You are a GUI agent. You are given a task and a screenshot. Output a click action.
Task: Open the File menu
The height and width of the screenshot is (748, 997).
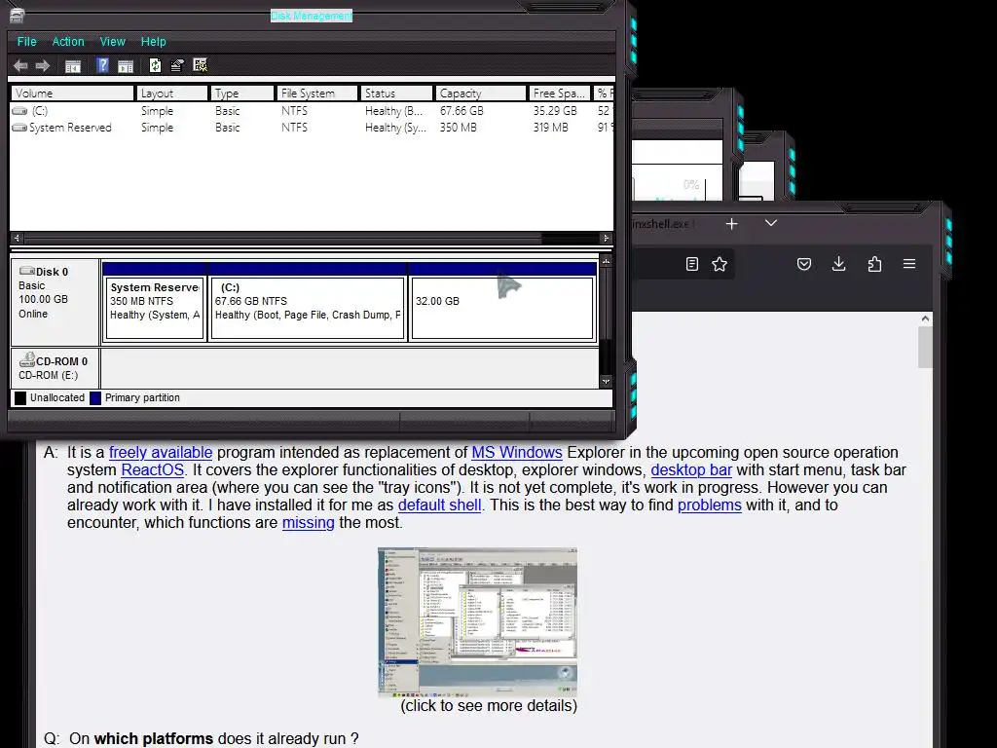pos(26,41)
